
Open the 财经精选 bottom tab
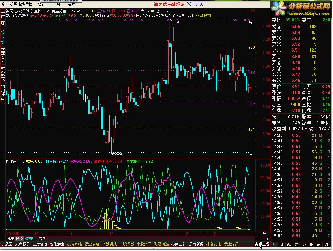pos(162,244)
